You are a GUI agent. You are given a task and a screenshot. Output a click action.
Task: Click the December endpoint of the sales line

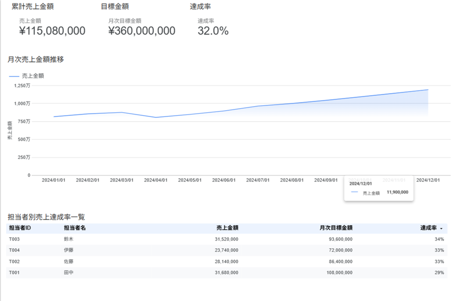point(428,90)
